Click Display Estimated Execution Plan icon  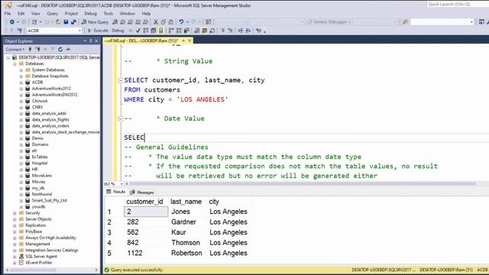(x=146, y=31)
